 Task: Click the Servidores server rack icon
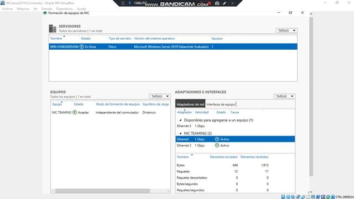53,28
